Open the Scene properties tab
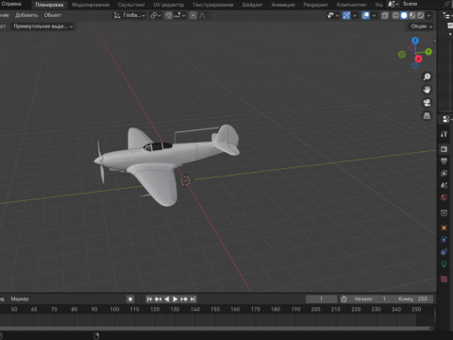The width and height of the screenshot is (453, 340). click(444, 185)
